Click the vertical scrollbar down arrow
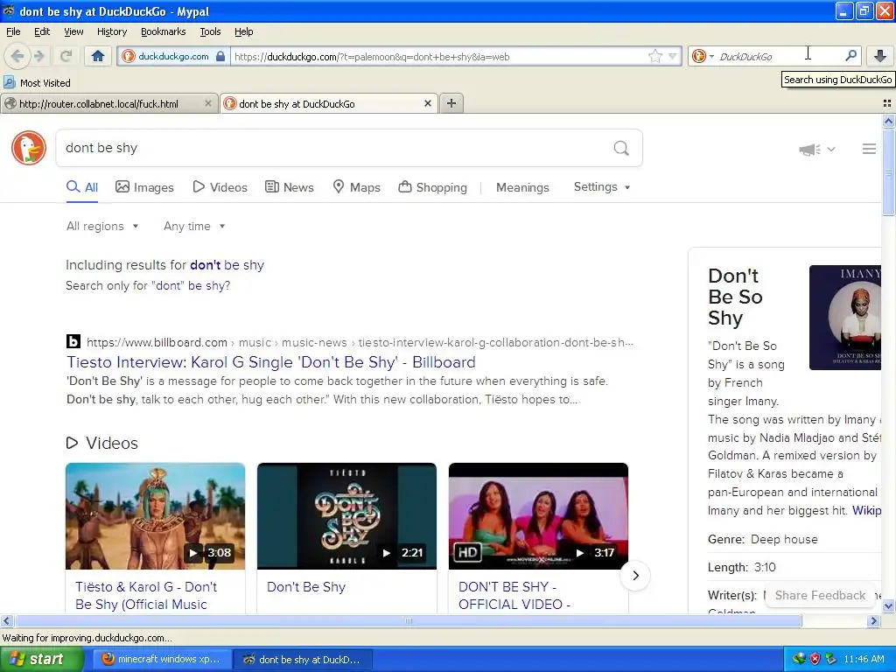The image size is (896, 672). click(x=888, y=606)
